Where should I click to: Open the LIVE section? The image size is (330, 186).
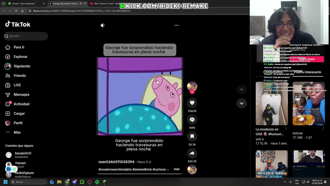13,85
